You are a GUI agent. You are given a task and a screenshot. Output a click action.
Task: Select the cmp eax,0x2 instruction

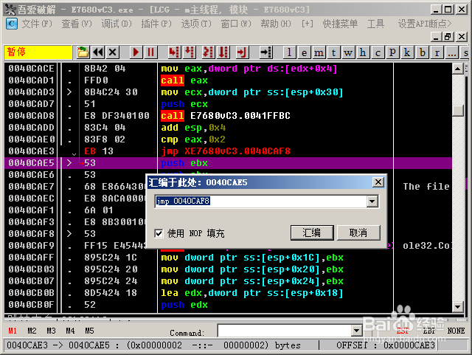[x=193, y=139]
